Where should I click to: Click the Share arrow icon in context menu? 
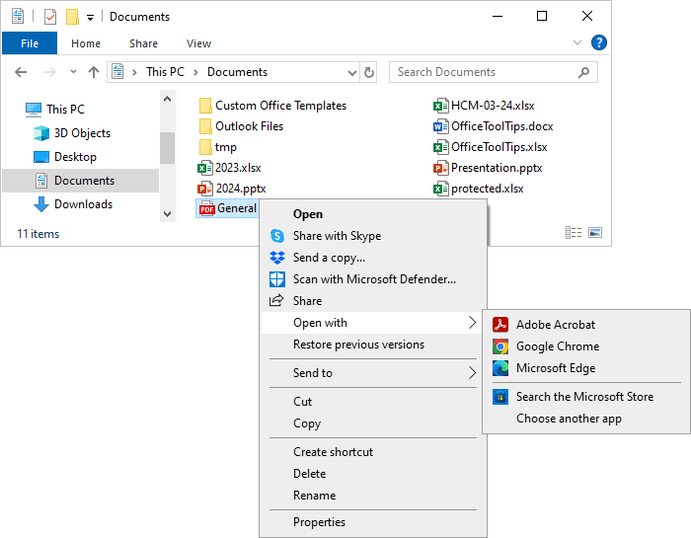tap(276, 300)
